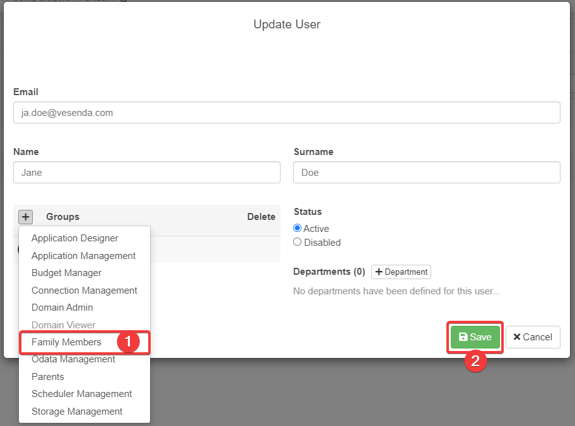This screenshot has height=426, width=575.
Task: Choose Application Designer from the groups list
Action: pyautogui.click(x=74, y=238)
